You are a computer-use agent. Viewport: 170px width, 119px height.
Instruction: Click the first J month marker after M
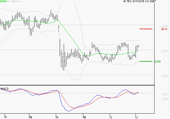coord(111,117)
